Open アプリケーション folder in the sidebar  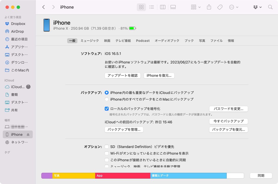pyautogui.click(x=18, y=47)
